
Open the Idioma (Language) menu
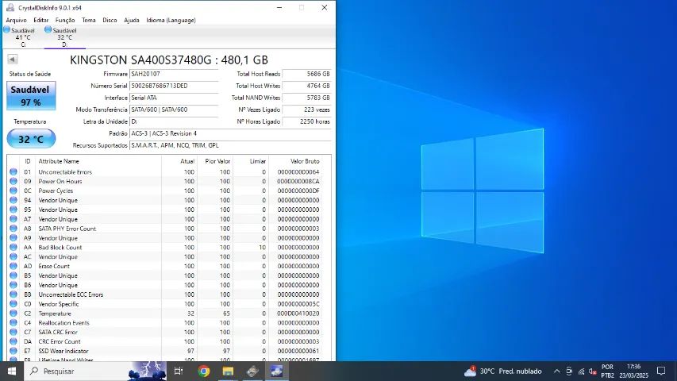tap(171, 20)
